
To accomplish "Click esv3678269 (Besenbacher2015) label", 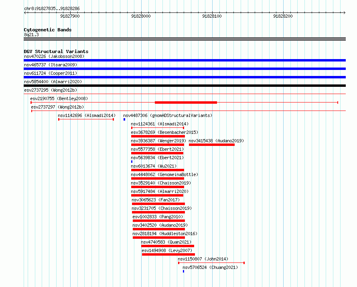I will pos(164,132).
